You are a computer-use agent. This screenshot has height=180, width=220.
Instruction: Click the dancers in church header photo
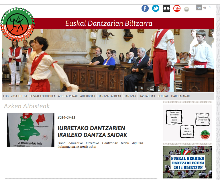(x=108, y=61)
